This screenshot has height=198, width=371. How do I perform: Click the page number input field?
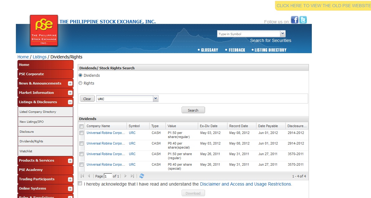(108, 176)
